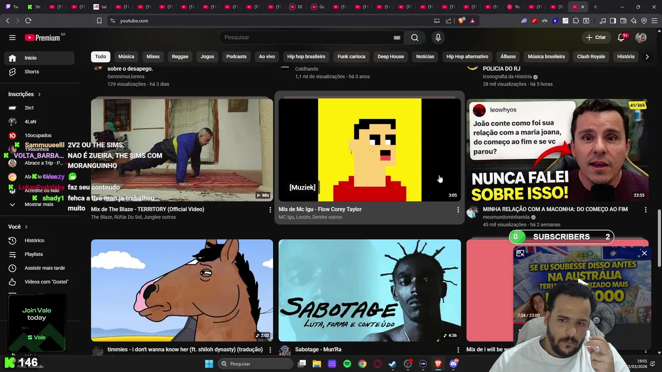Click the search magnifier button
This screenshot has height=372, width=662.
415,37
